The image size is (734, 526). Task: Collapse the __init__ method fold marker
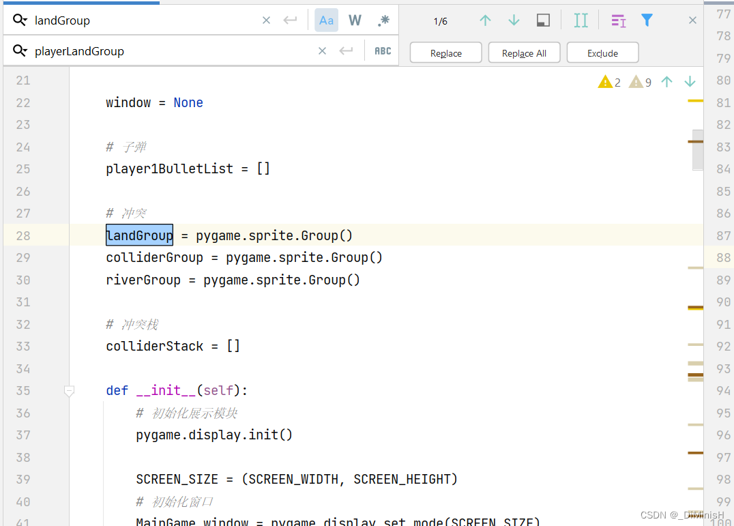click(x=69, y=391)
